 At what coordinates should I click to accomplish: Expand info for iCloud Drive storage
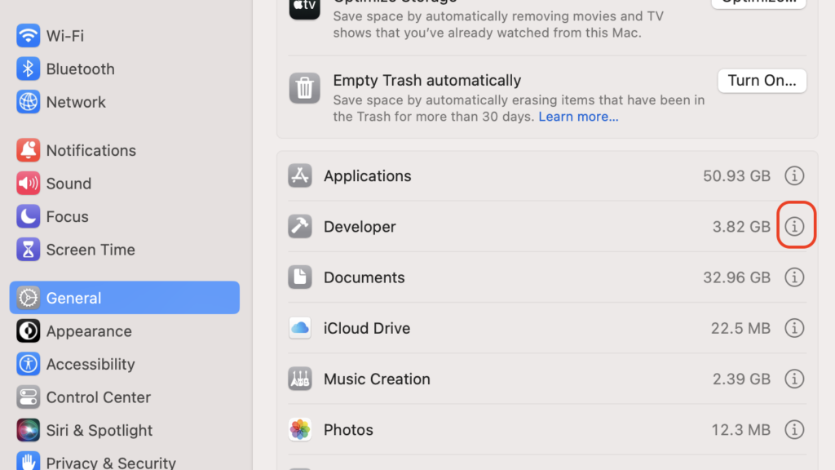coord(794,328)
